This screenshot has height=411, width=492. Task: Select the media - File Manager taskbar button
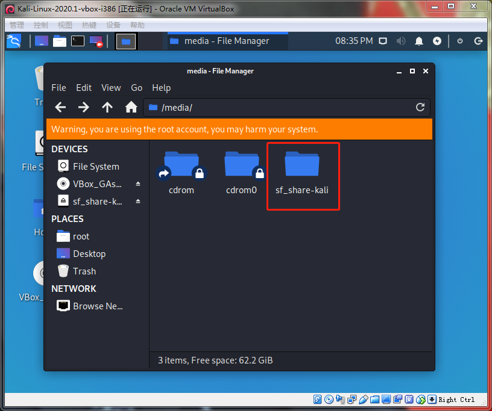click(x=228, y=41)
